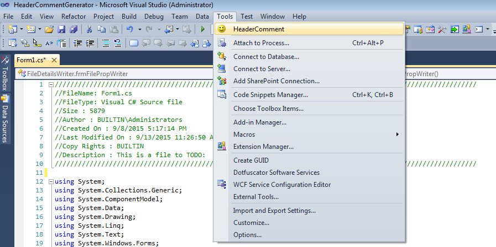Select Extension Manager menu item
This screenshot has width=496, height=247.
click(310, 147)
